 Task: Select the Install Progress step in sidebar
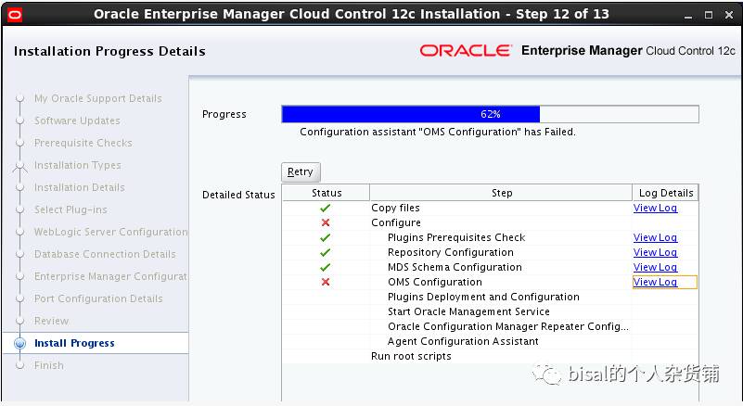tap(74, 343)
